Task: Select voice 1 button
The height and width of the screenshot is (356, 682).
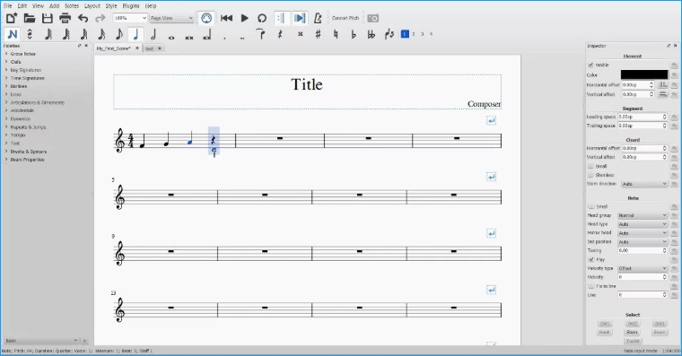Action: [405, 34]
